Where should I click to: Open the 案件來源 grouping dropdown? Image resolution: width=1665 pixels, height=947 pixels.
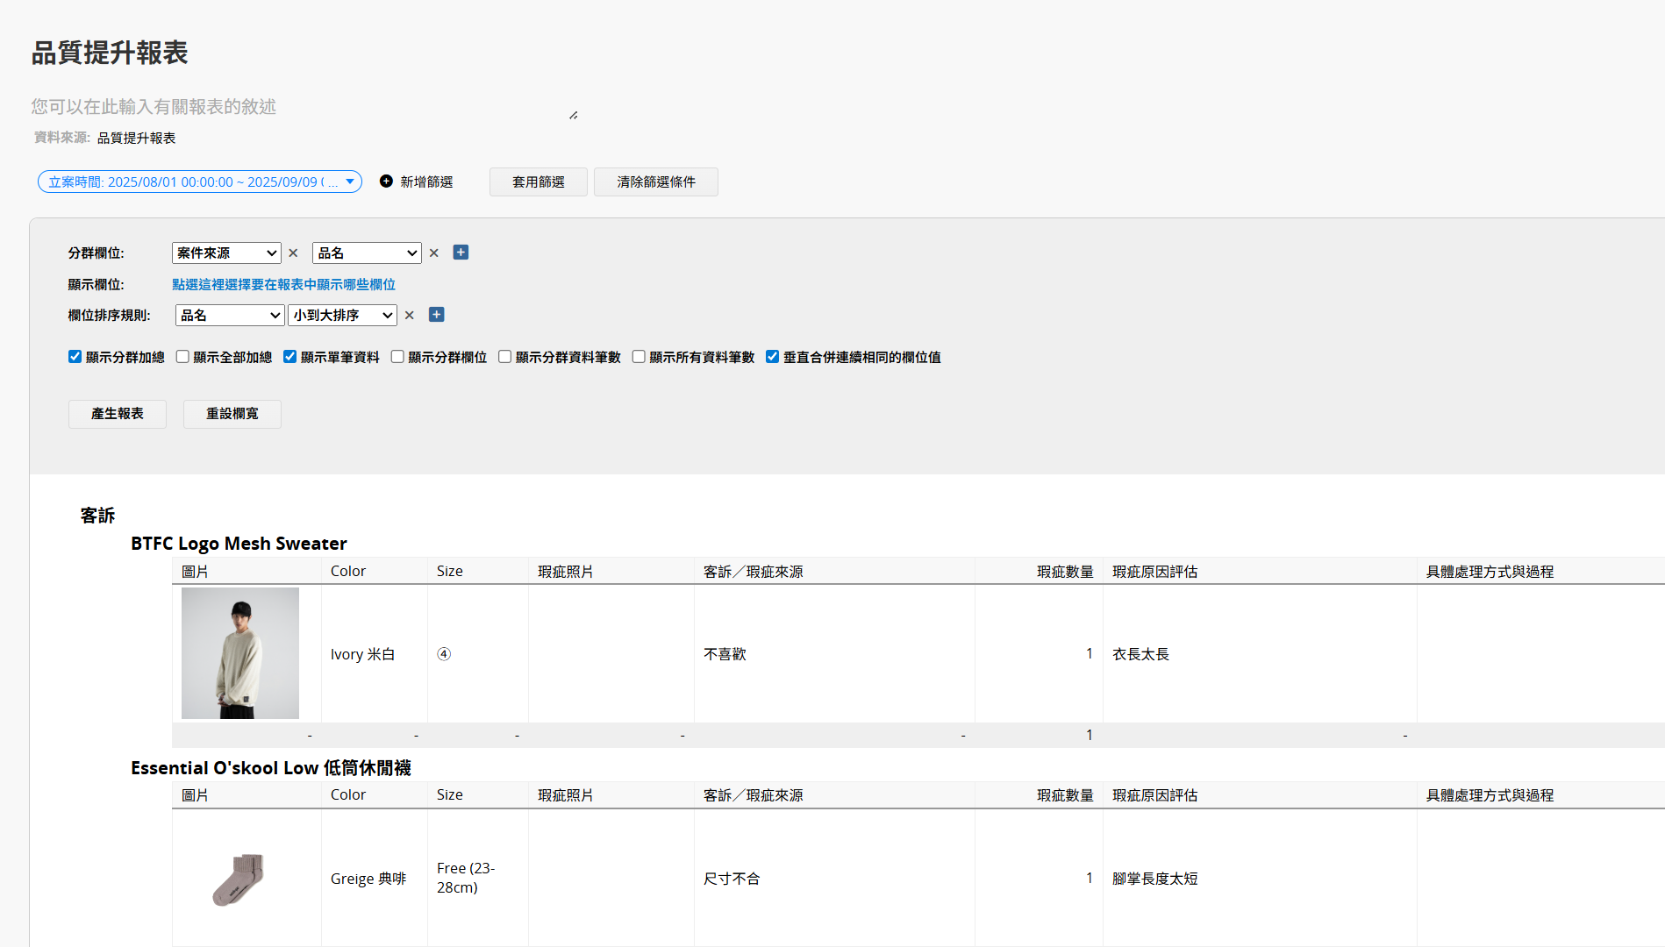click(226, 253)
